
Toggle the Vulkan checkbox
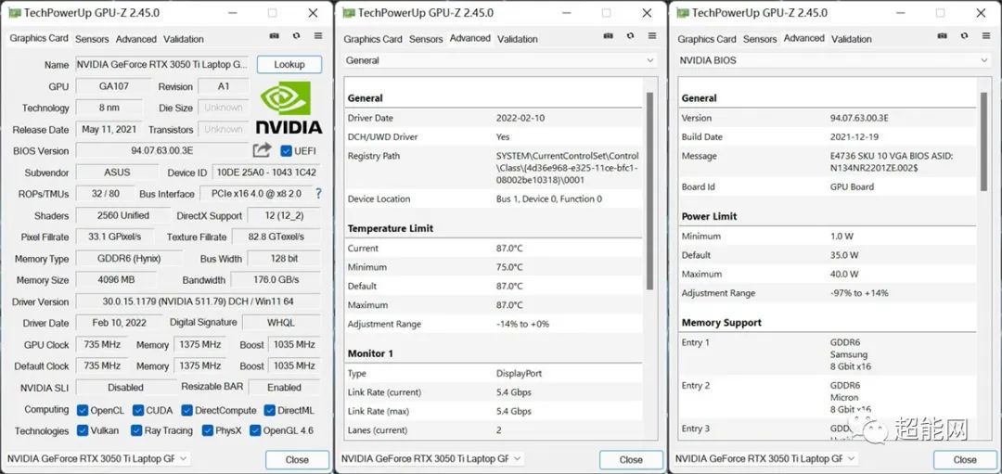(x=83, y=430)
